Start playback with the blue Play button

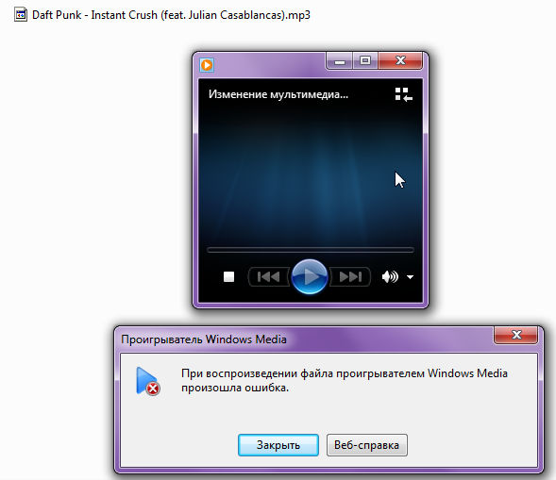pyautogui.click(x=310, y=276)
